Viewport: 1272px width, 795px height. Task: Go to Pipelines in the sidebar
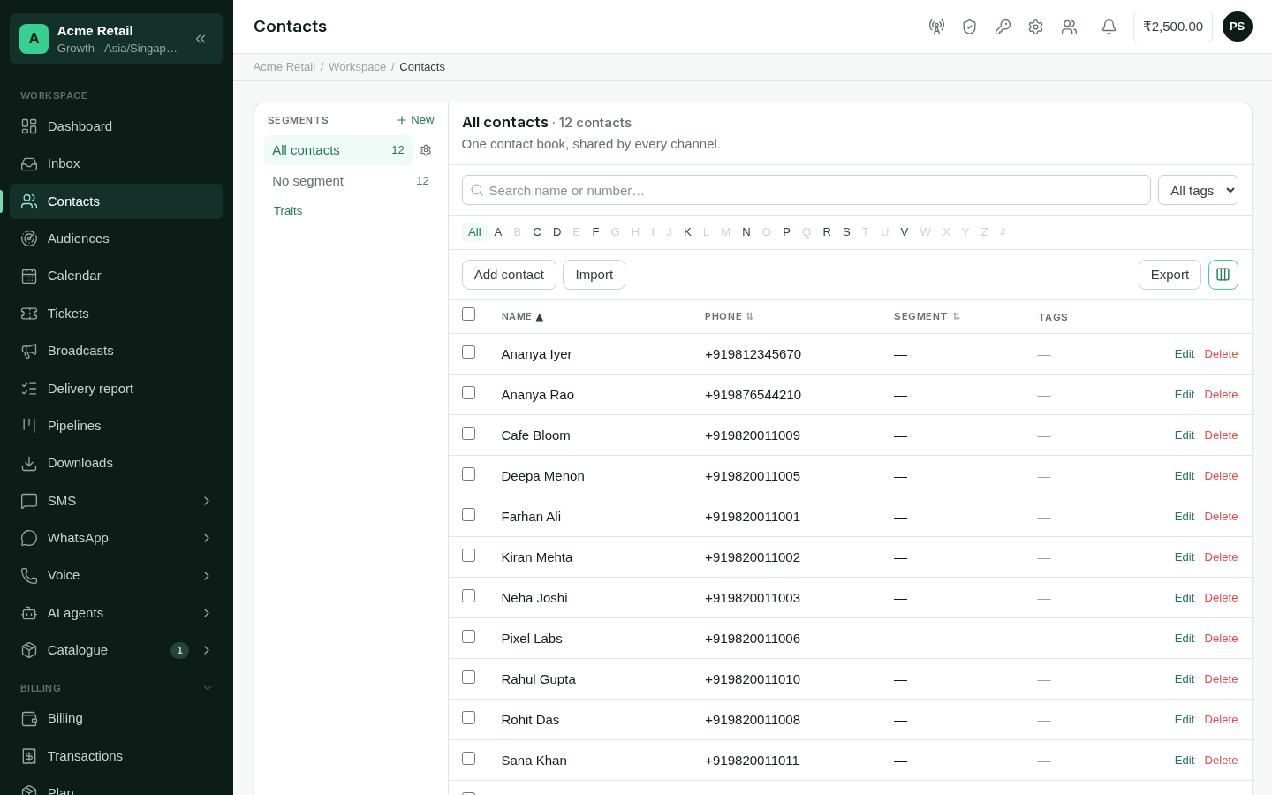pos(117,426)
